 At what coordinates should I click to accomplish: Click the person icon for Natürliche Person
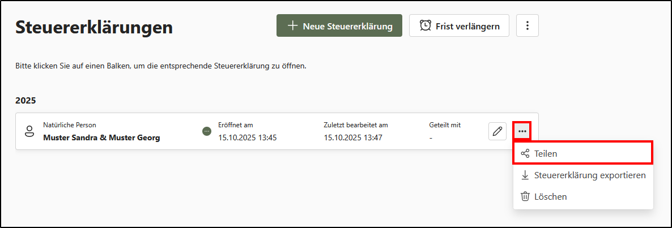click(x=29, y=131)
